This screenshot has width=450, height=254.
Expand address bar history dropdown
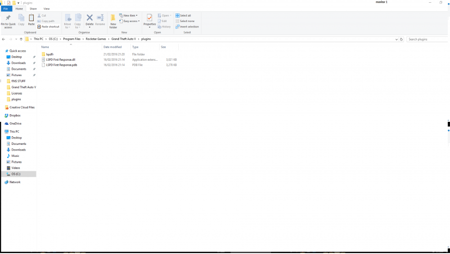pos(396,39)
